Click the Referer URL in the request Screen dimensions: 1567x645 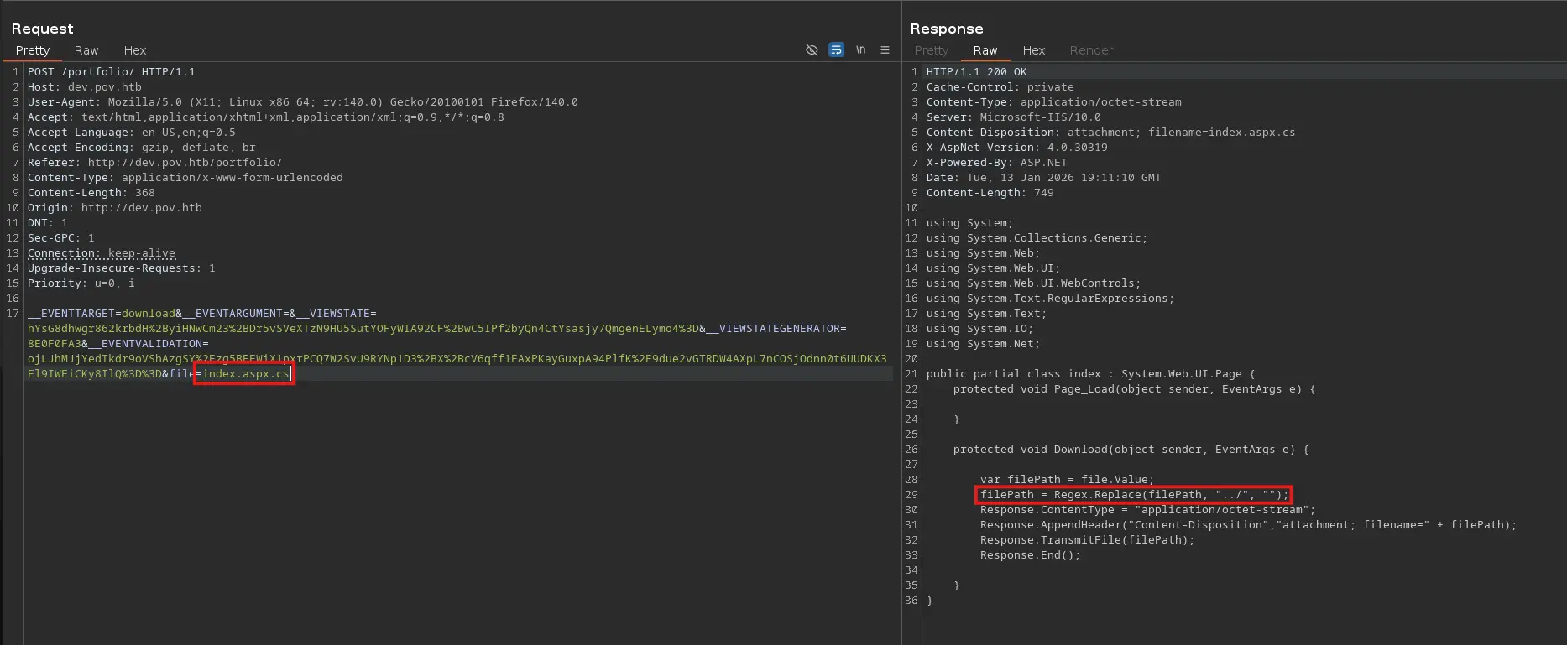point(185,163)
